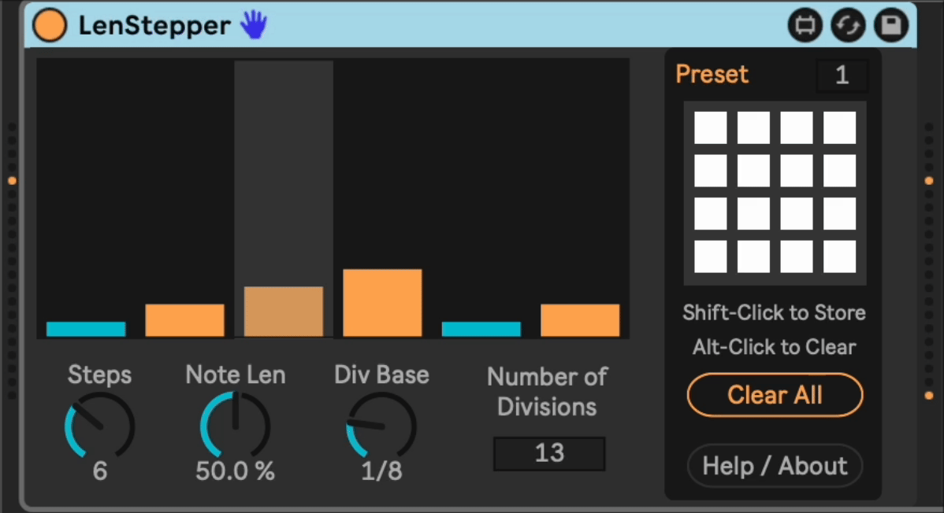
Task: Click the Steps knob
Action: [x=100, y=426]
